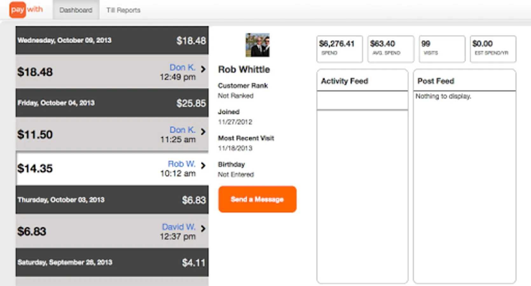Viewport: 531px width, 286px height.
Task: Click the $0.00 Est Spend/Yr box
Action: (x=493, y=49)
